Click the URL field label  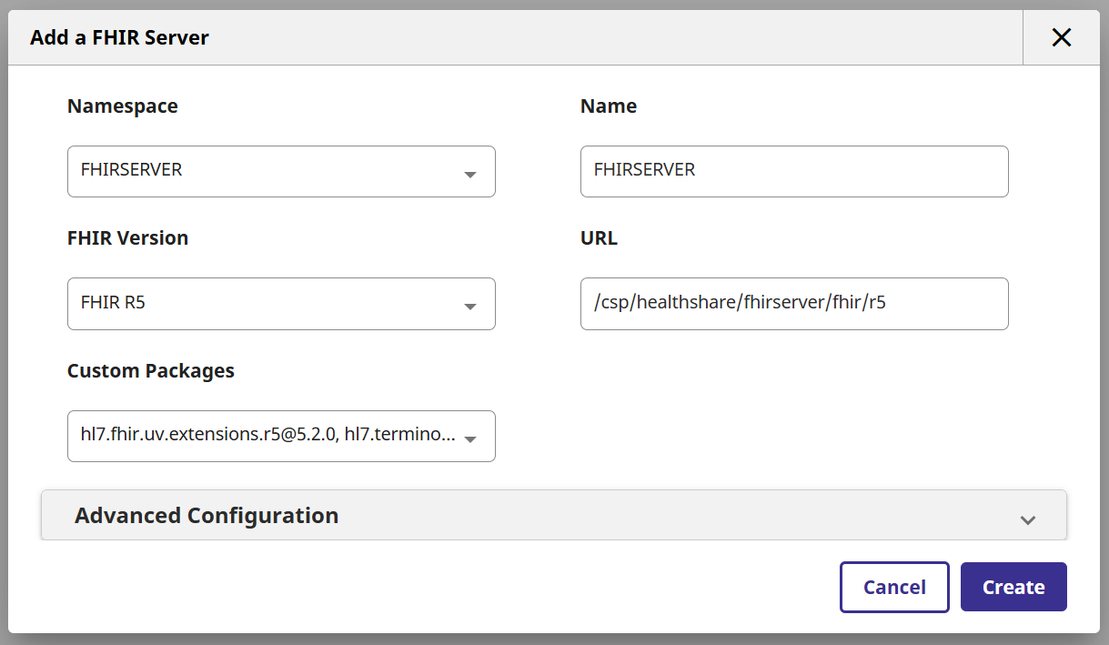click(599, 238)
